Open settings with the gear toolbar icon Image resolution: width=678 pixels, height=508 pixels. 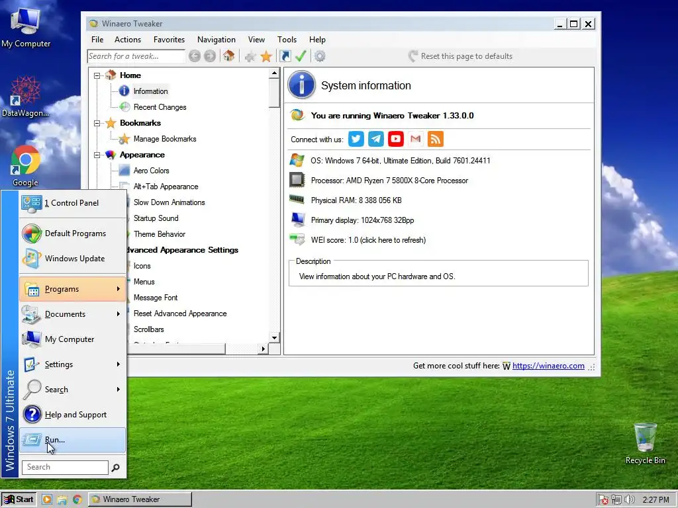(320, 56)
